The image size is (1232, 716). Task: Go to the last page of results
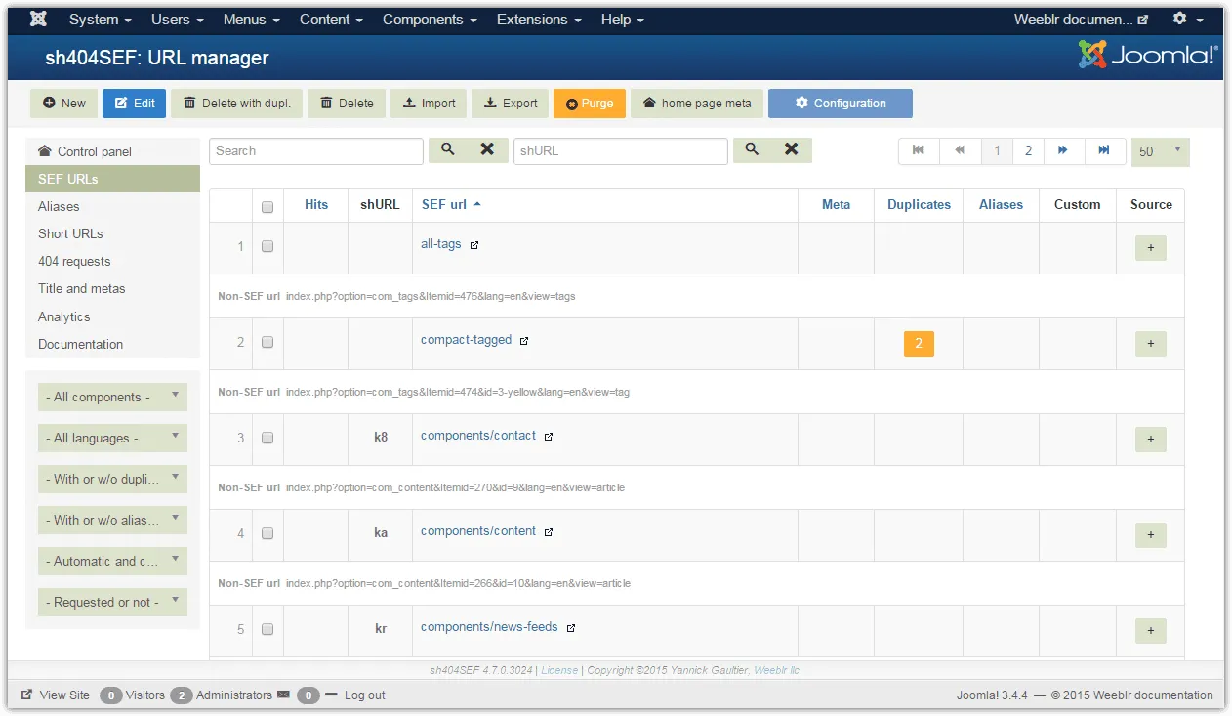click(1104, 150)
